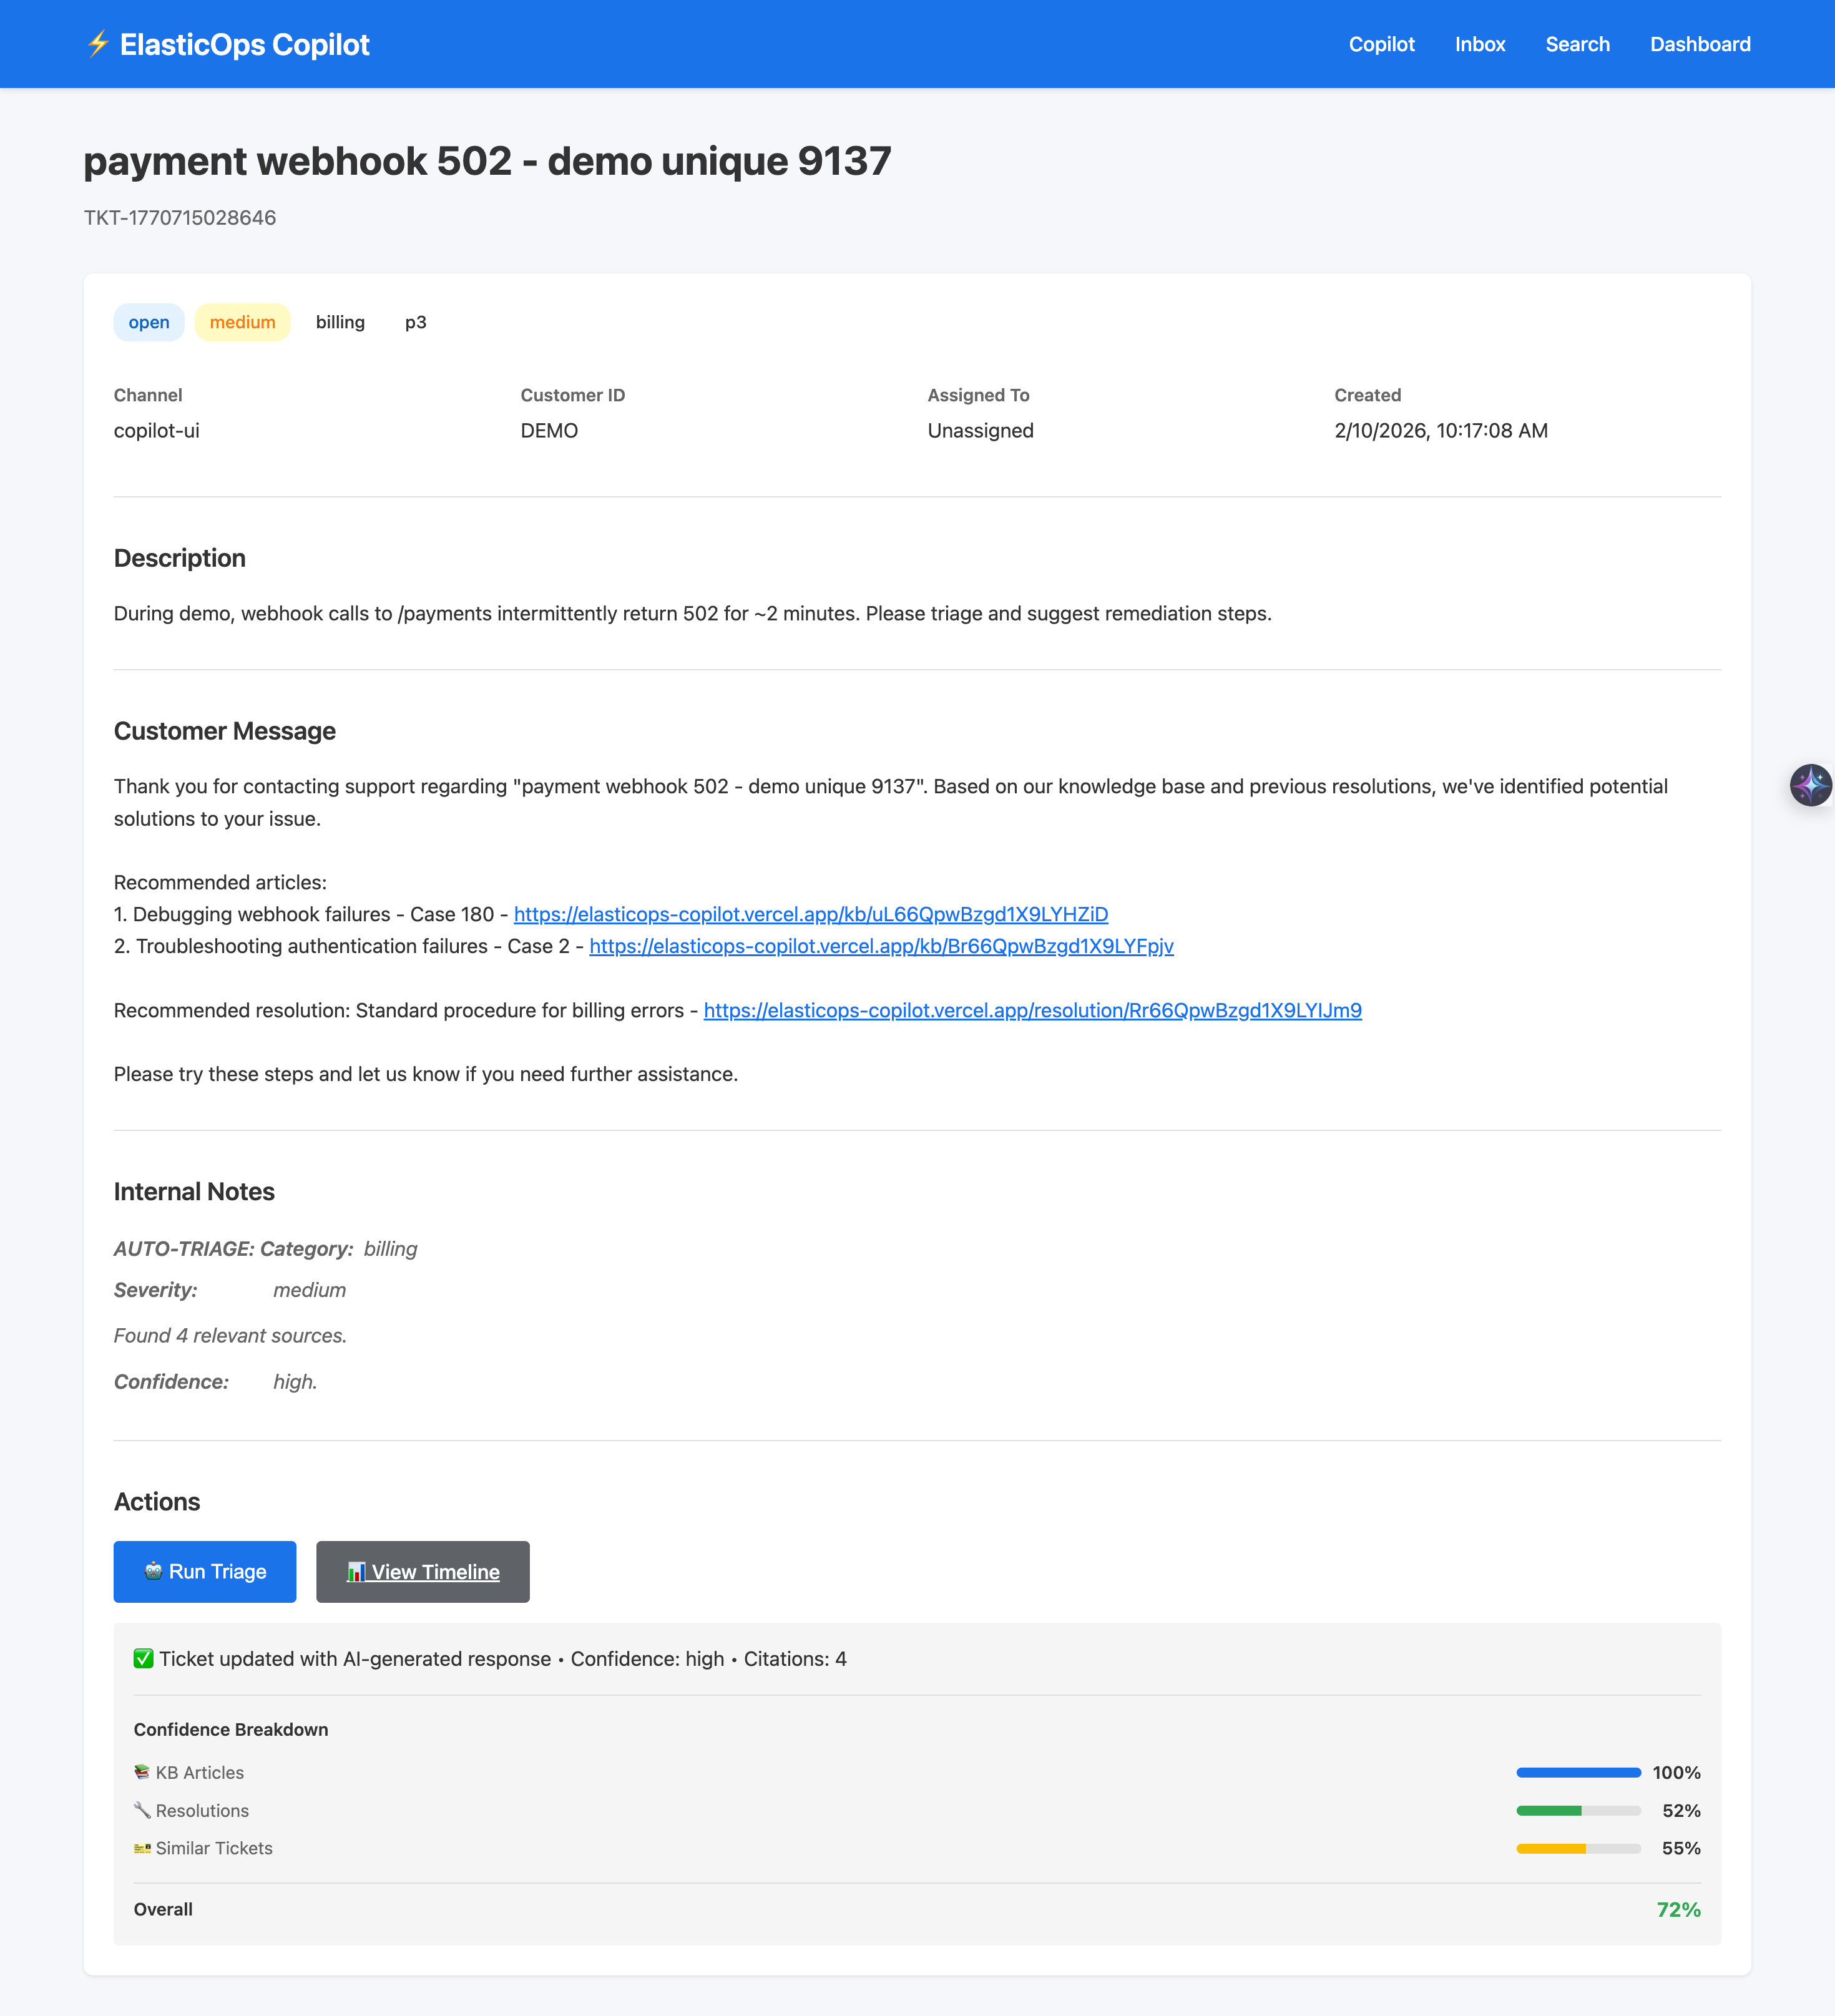Open the Inbox page

(x=1479, y=44)
